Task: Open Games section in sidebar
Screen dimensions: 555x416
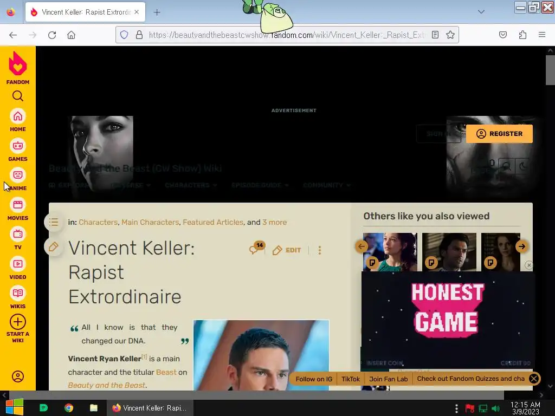Action: (x=18, y=150)
